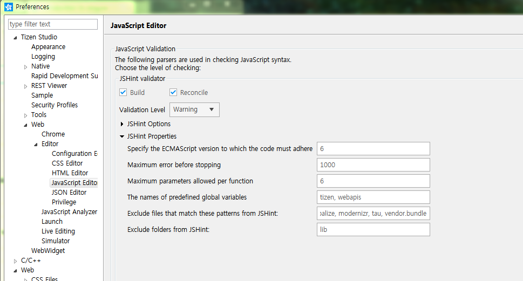Expand the JSHint Options section

point(122,124)
